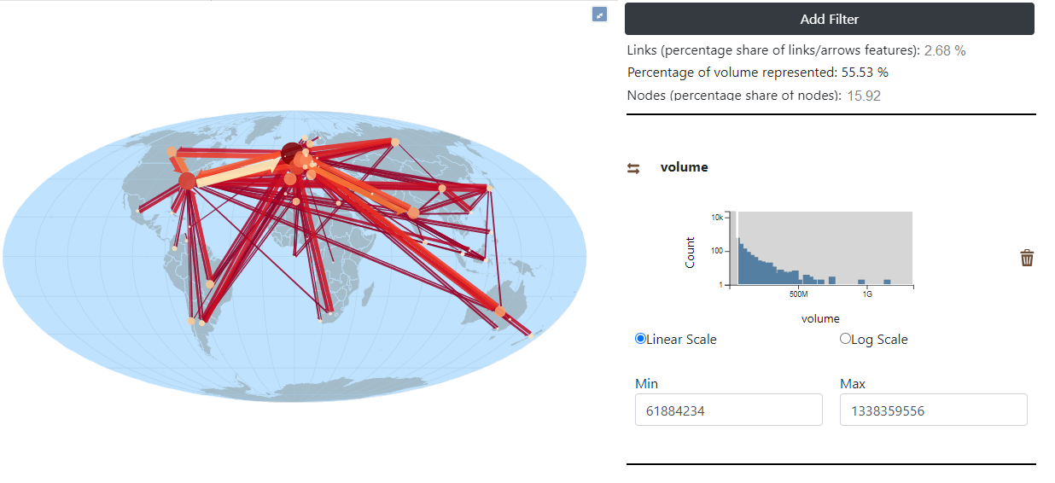Screen dimensions: 1055x483
Task: Click the map expand/collapse corner icon
Action: (600, 15)
